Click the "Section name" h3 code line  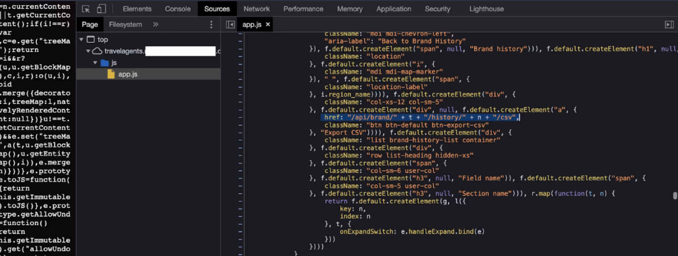point(462,193)
